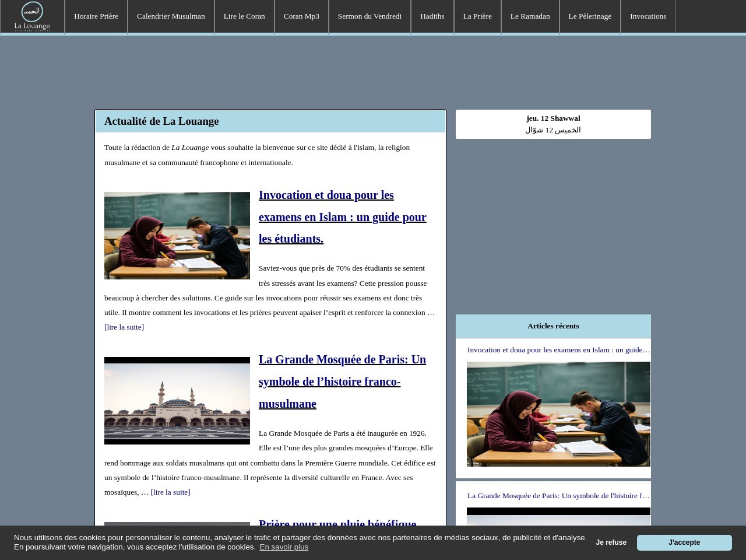This screenshot has width=746, height=560.
Task: Open the Coran Mp3 menu item
Action: point(301,16)
